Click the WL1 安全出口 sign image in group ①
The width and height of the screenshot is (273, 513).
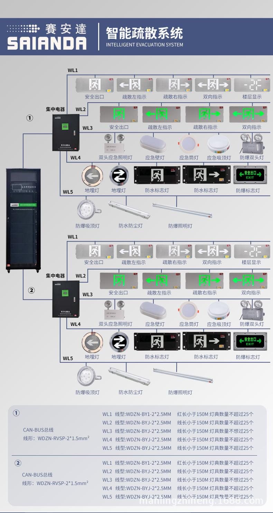point(95,85)
